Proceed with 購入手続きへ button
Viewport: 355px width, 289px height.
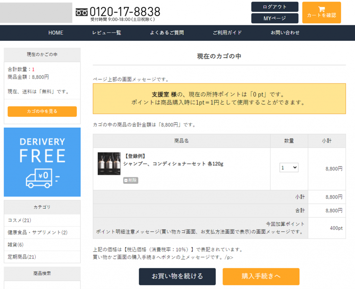coord(261,276)
